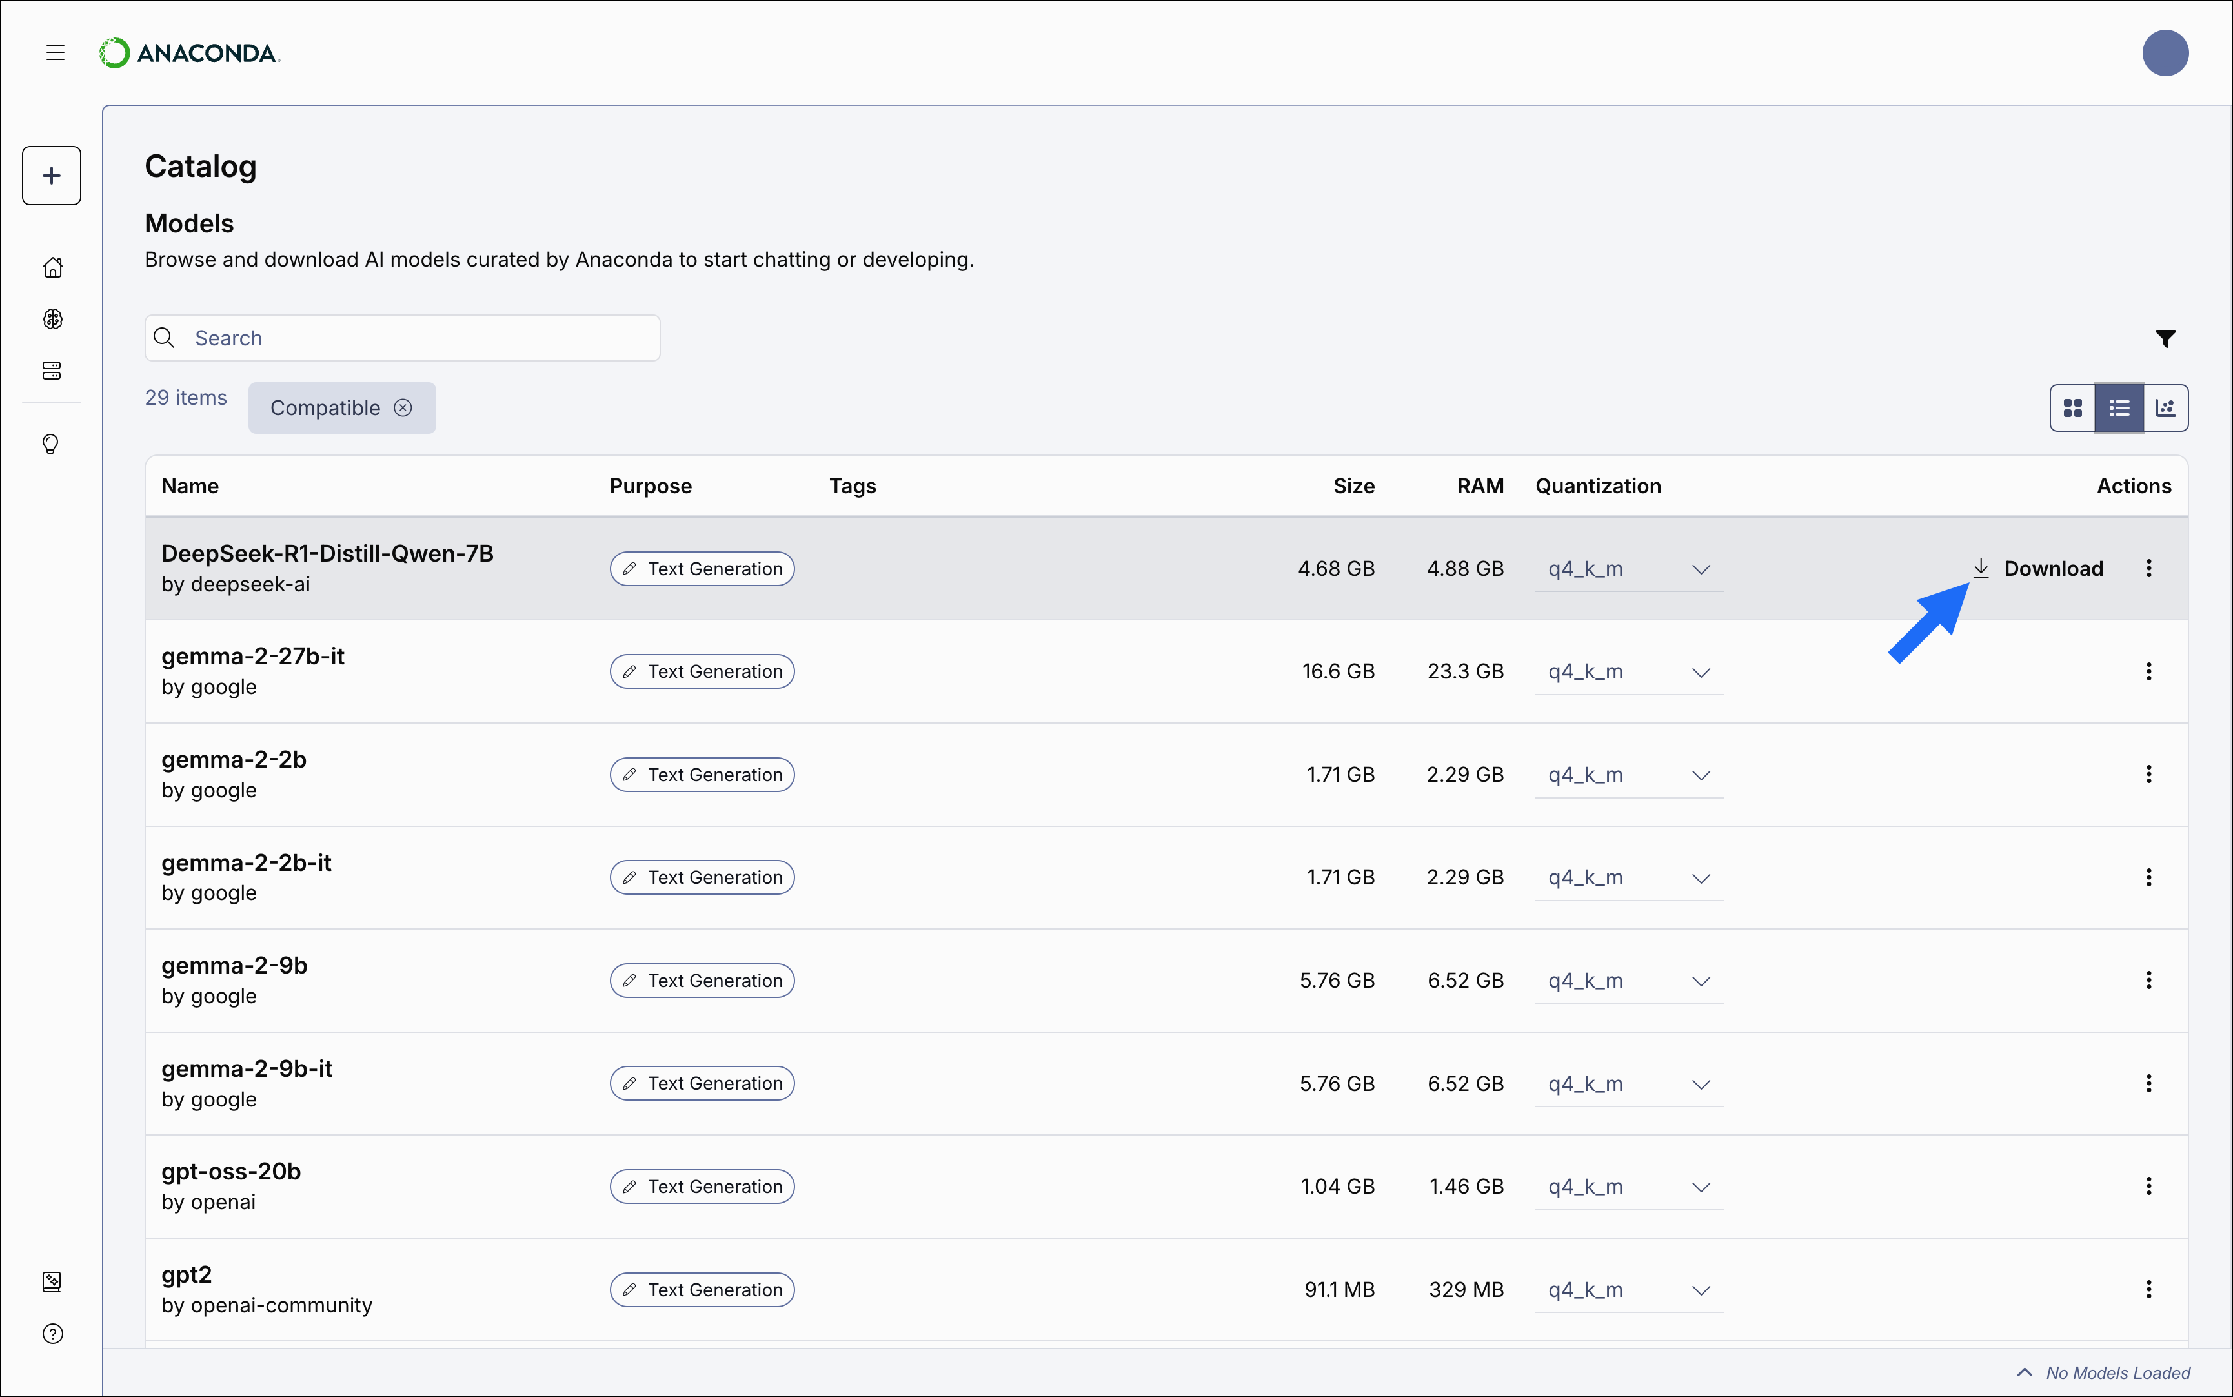Open the help question mark icon
The height and width of the screenshot is (1397, 2233).
coord(53,1333)
